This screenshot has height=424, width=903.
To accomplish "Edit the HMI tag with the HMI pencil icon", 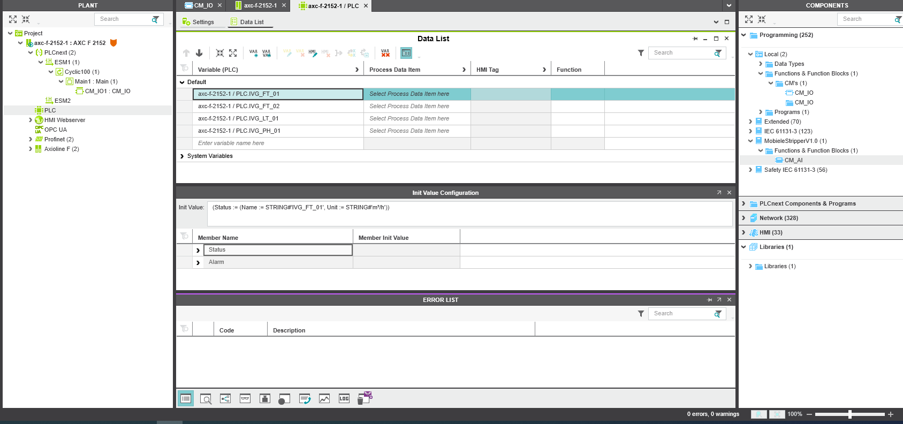I will tap(313, 53).
